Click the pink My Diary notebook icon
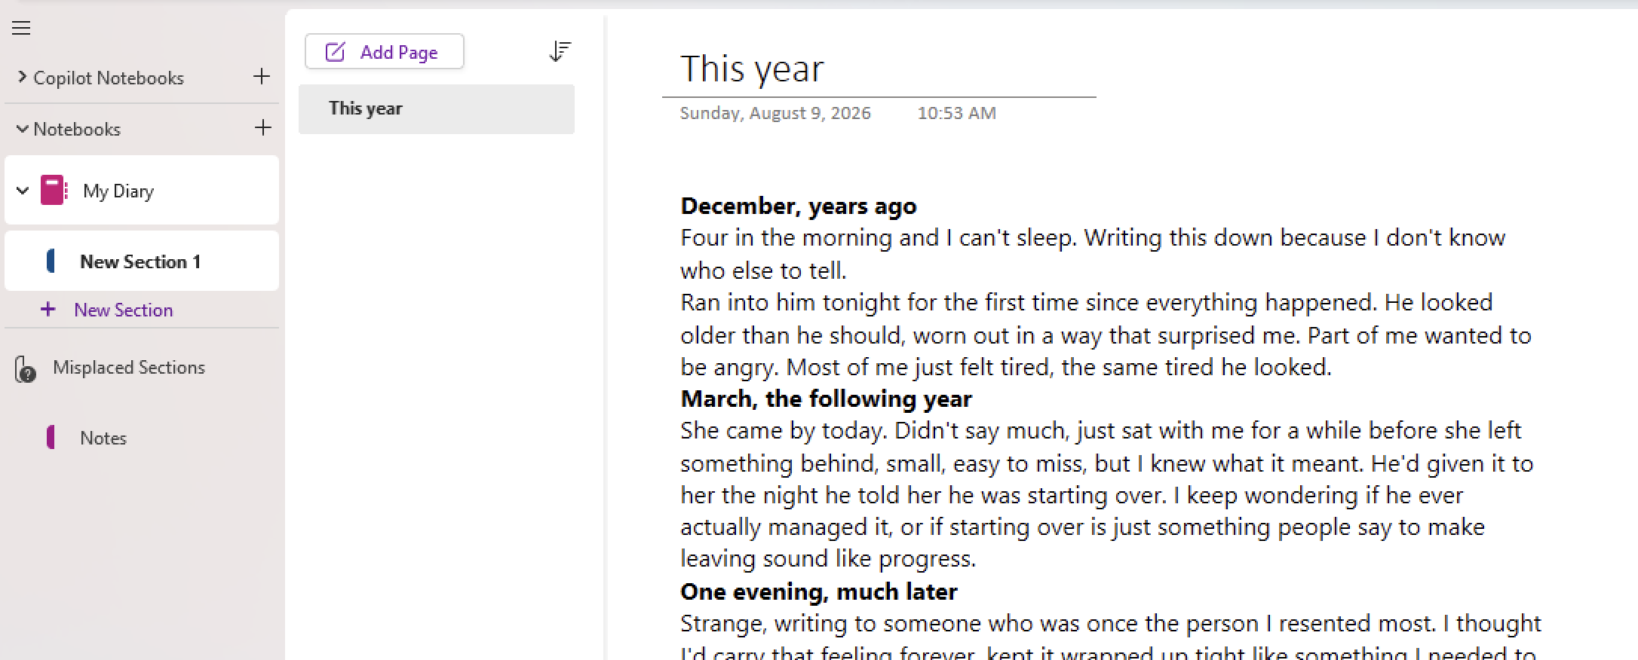 click(x=54, y=191)
